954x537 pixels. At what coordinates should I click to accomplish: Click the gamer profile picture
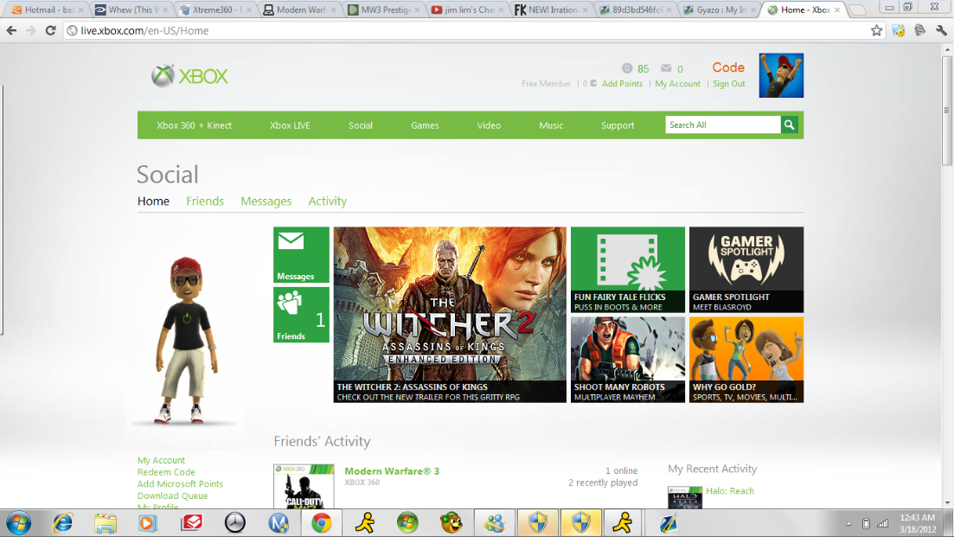(x=781, y=75)
